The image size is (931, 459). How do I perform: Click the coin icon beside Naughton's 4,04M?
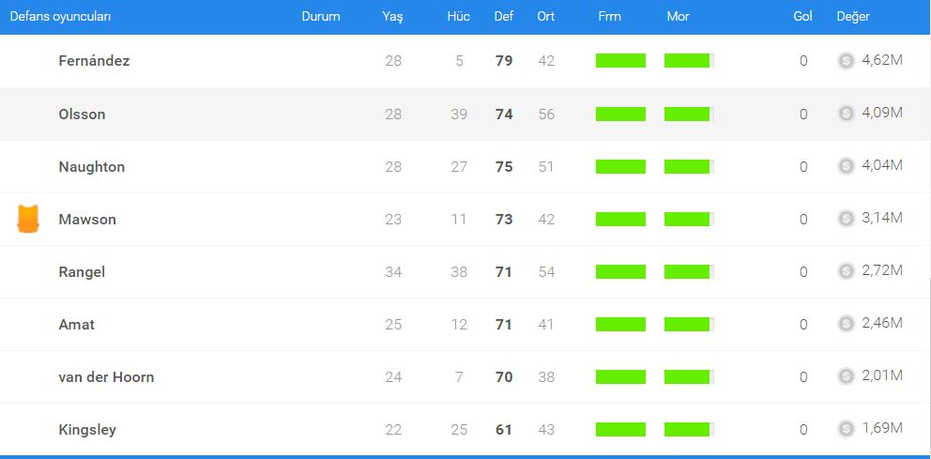click(846, 166)
